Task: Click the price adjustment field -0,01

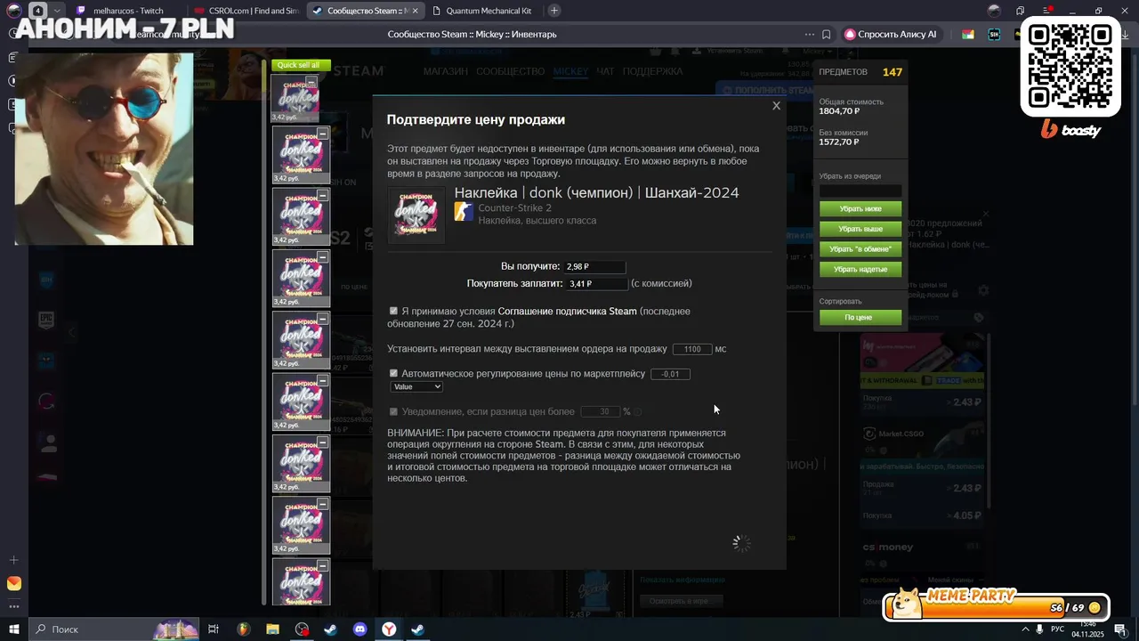Action: coord(670,374)
